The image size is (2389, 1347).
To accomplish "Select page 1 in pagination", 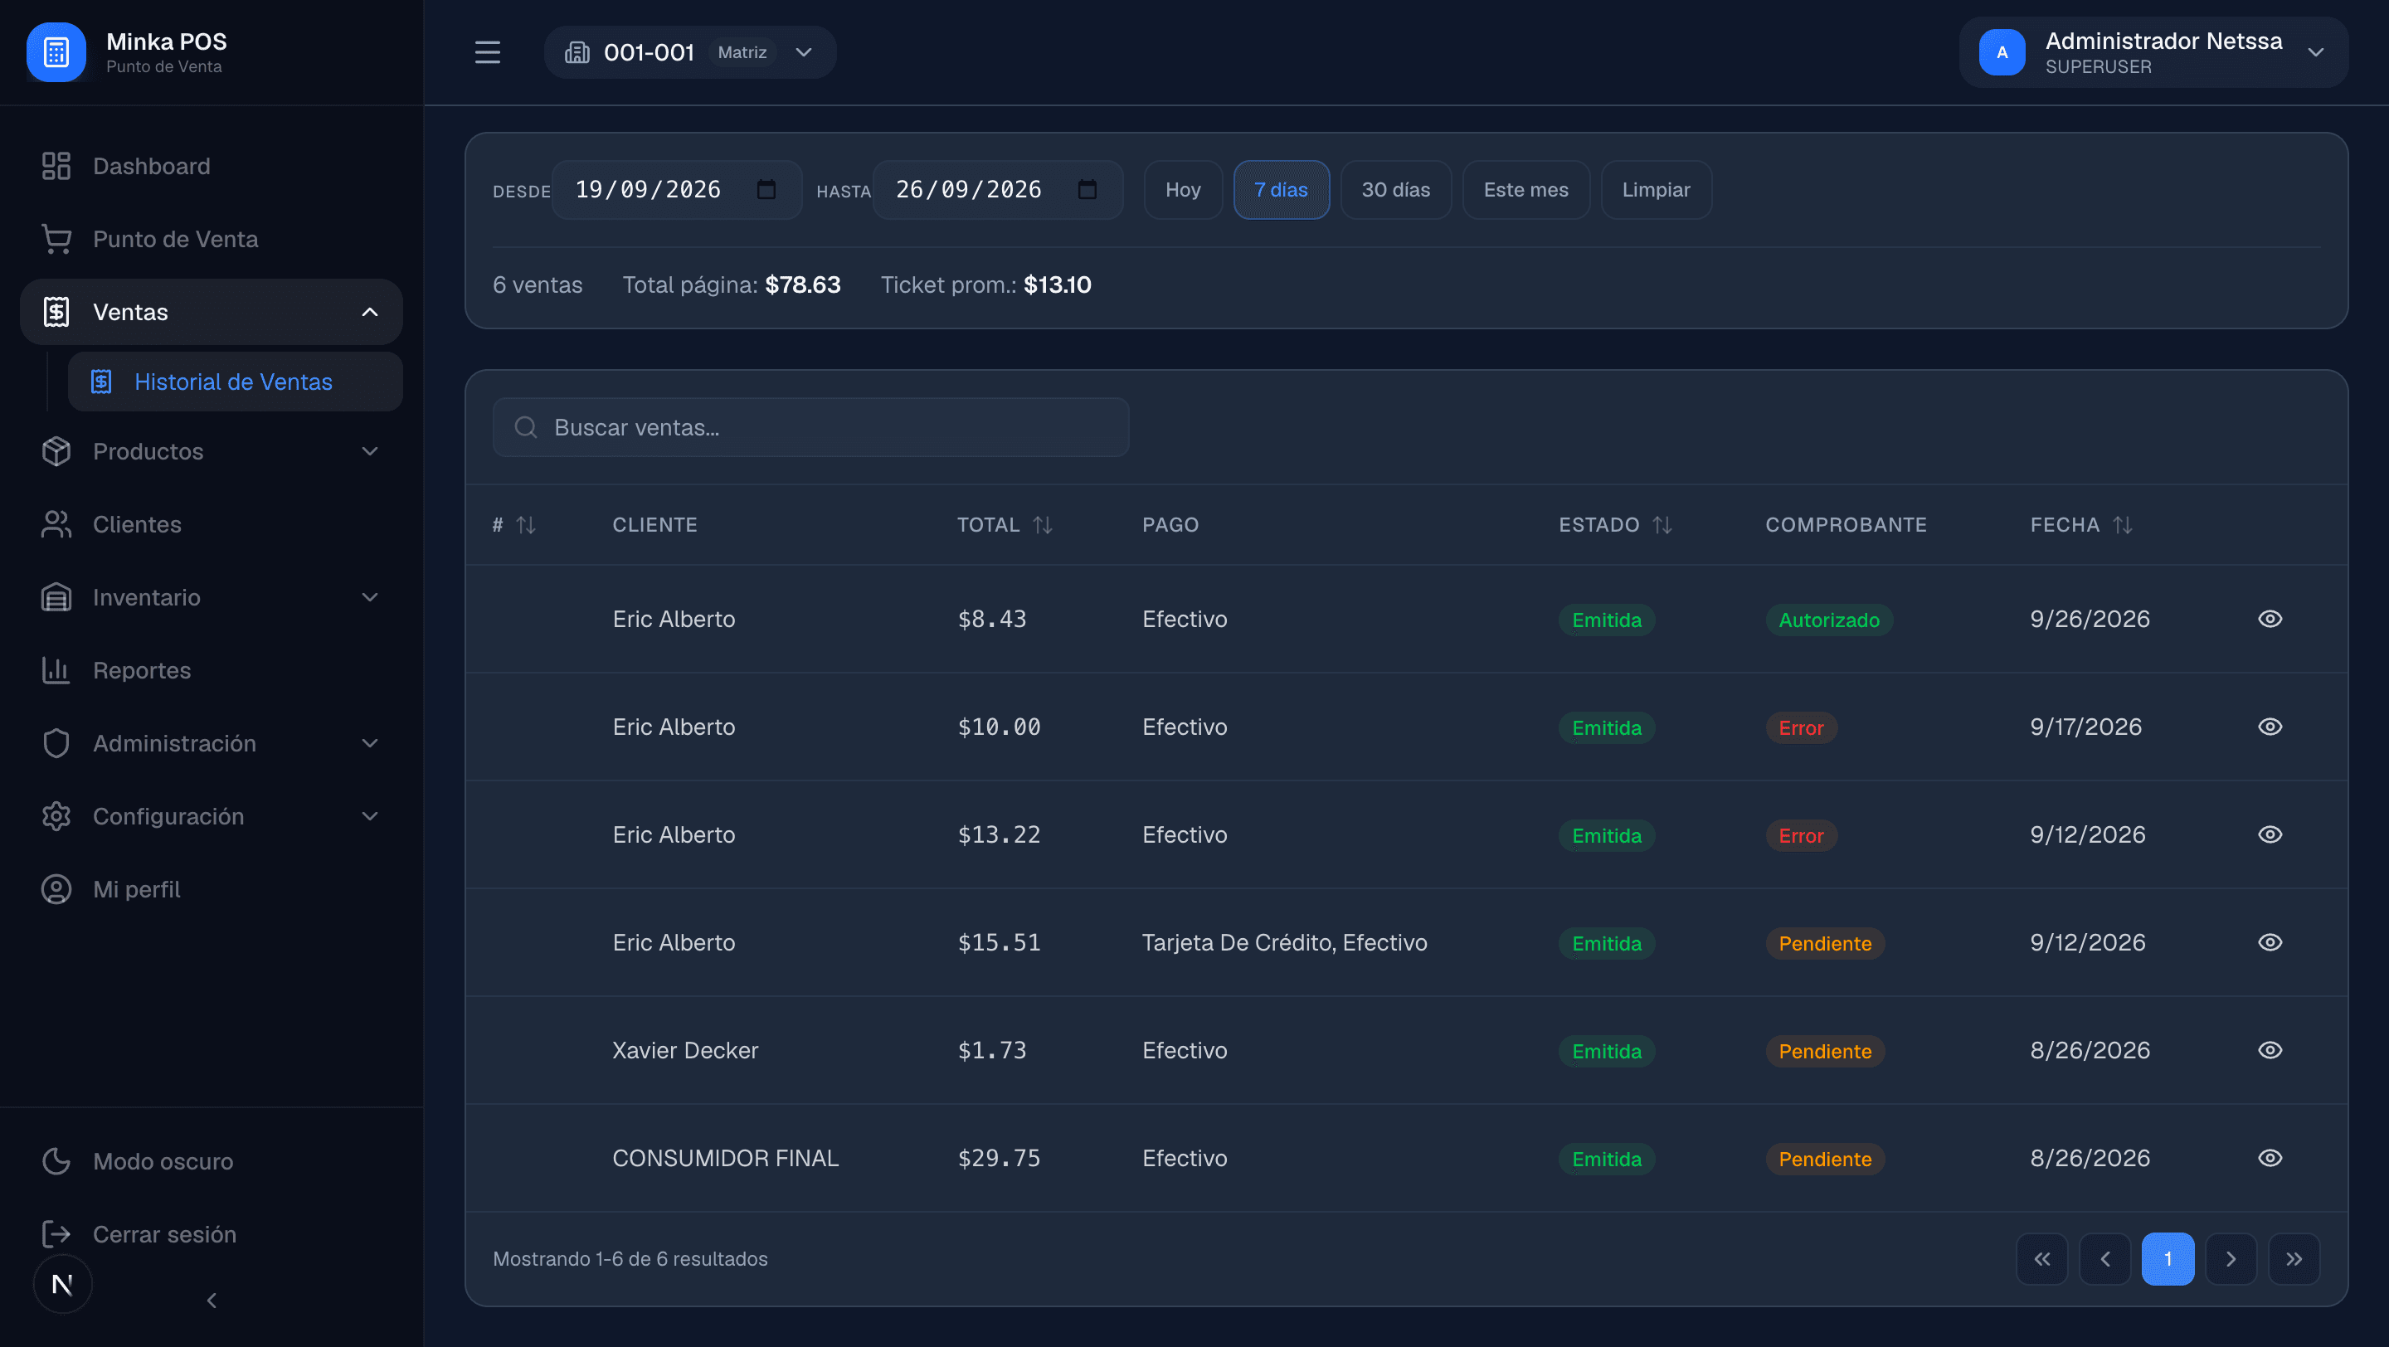I will pyautogui.click(x=2168, y=1259).
